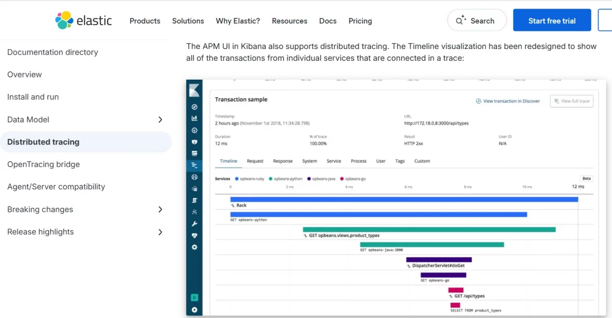Open the System tab in the transaction sample
The width and height of the screenshot is (612, 318).
click(310, 161)
